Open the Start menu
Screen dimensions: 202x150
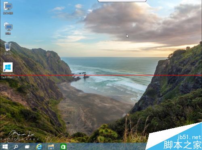5,147
